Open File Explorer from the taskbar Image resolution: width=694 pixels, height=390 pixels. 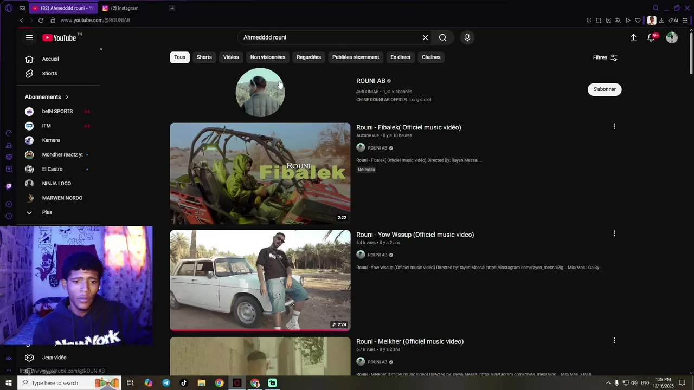[x=201, y=383]
